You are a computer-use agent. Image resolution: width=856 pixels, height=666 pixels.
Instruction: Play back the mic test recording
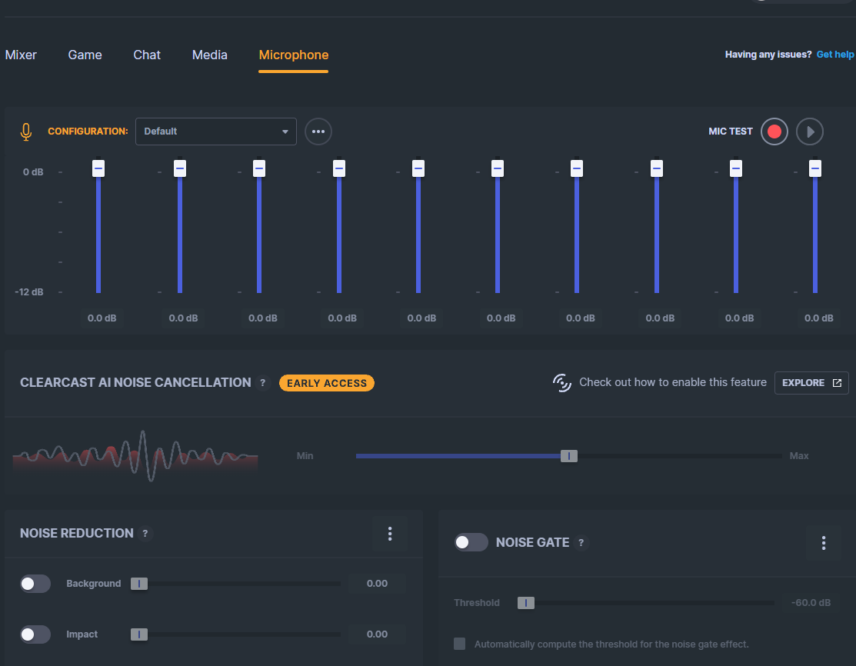810,132
